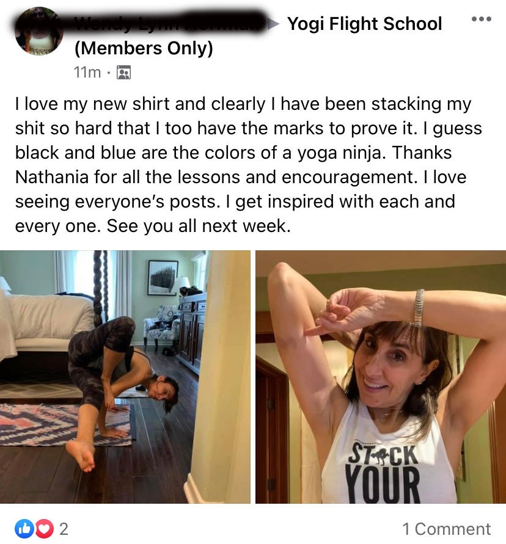Screen dimensions: 506x544
Task: Click the bracelet in the right photo
Action: pyautogui.click(x=419, y=308)
